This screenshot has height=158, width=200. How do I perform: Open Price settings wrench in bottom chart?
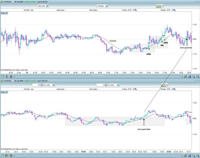[x=7, y=92]
